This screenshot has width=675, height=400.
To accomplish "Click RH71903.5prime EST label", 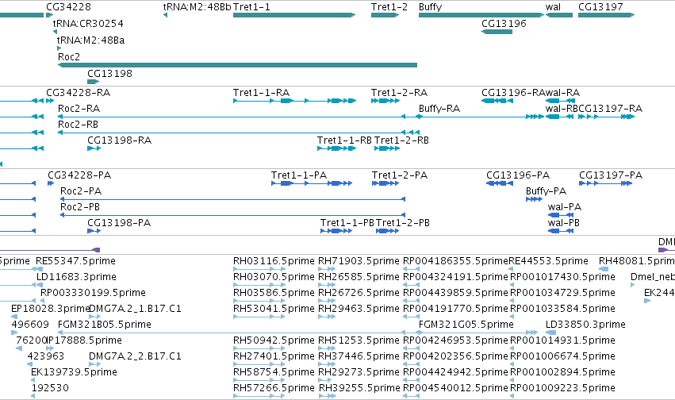I will click(359, 261).
